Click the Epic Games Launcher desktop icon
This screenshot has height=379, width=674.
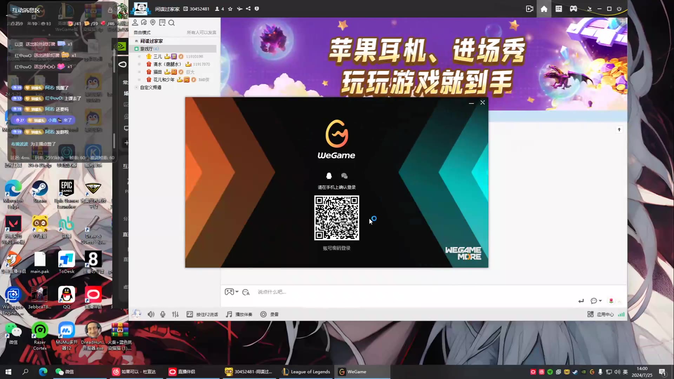point(67,195)
